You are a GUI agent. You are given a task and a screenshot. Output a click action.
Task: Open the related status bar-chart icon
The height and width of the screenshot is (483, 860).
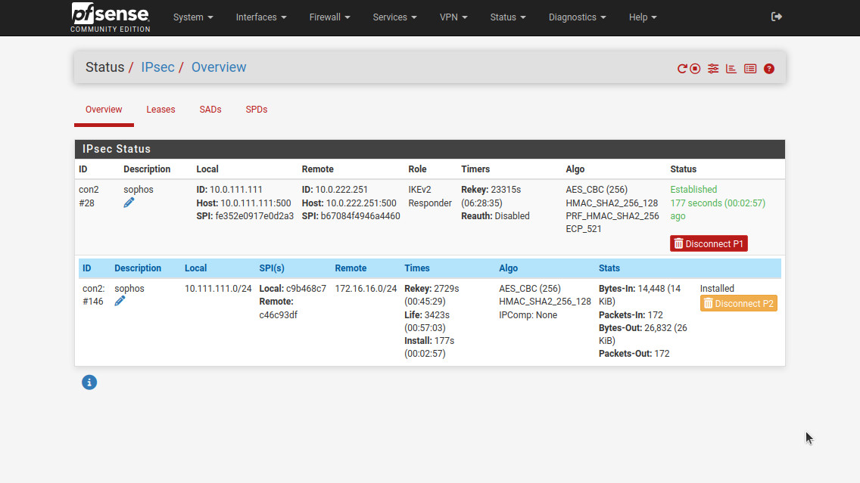(x=731, y=69)
